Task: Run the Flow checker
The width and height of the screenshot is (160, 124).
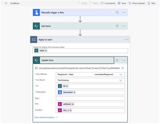Action: coord(137,3)
